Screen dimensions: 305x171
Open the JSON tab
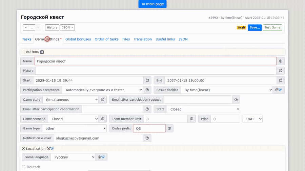tap(183, 39)
